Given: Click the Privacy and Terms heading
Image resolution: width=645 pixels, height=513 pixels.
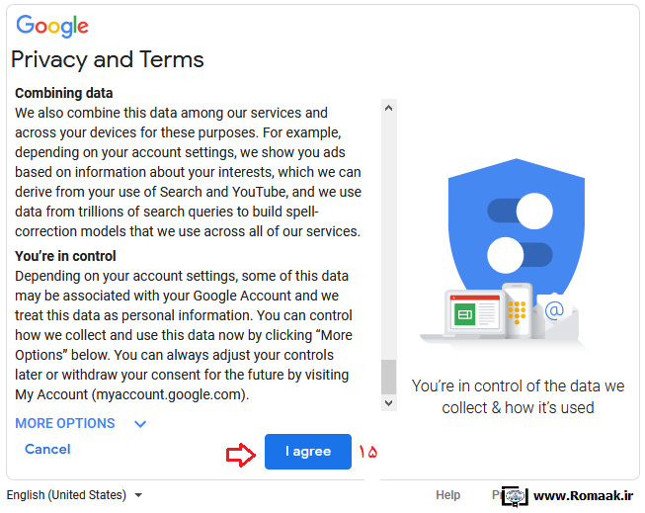Looking at the screenshot, I should (108, 59).
